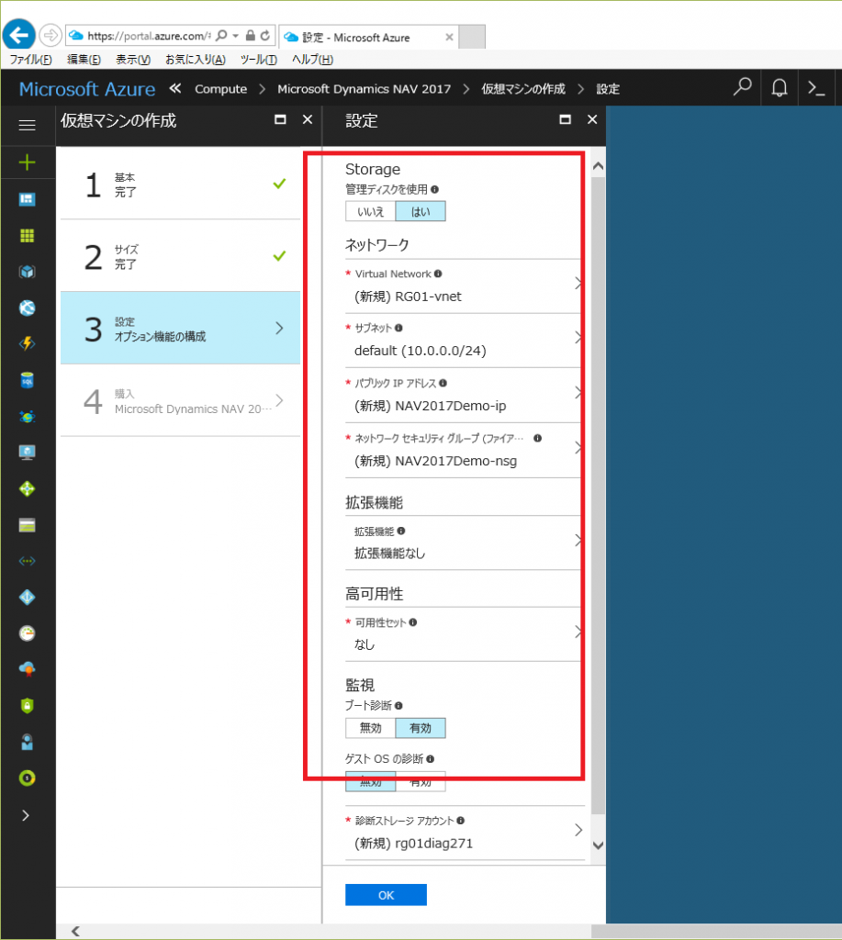Open network security group NAV2017Demo-nsg setting
Screen dimensions: 842x940
(x=465, y=451)
